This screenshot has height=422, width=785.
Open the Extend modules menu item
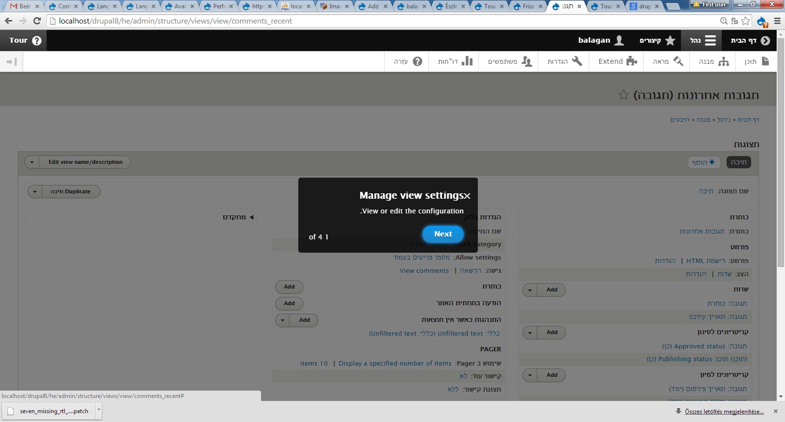click(617, 61)
